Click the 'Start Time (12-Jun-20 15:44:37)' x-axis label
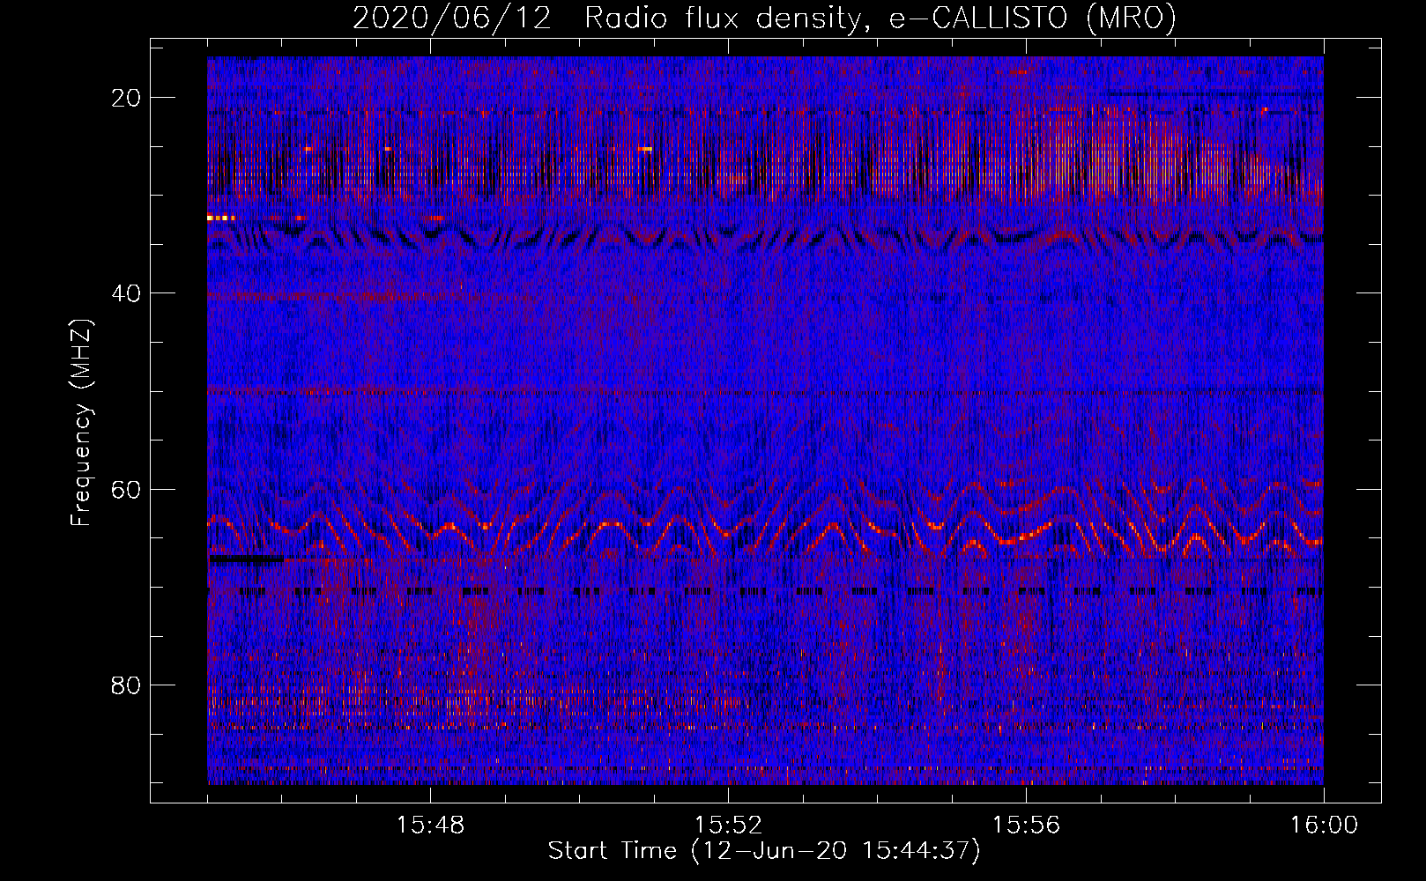This screenshot has width=1426, height=881. tap(764, 851)
